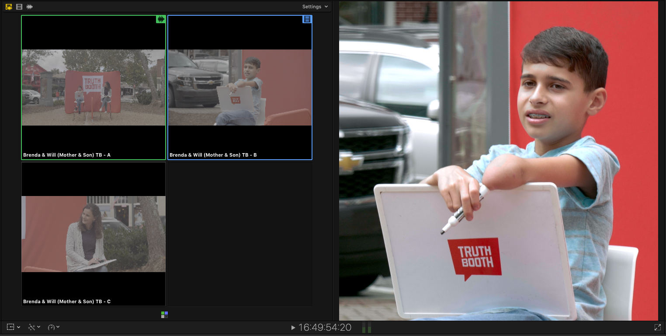Click the label 'Brenda & Will (Mother & Son) TB - A'
This screenshot has height=336, width=666.
[66, 155]
